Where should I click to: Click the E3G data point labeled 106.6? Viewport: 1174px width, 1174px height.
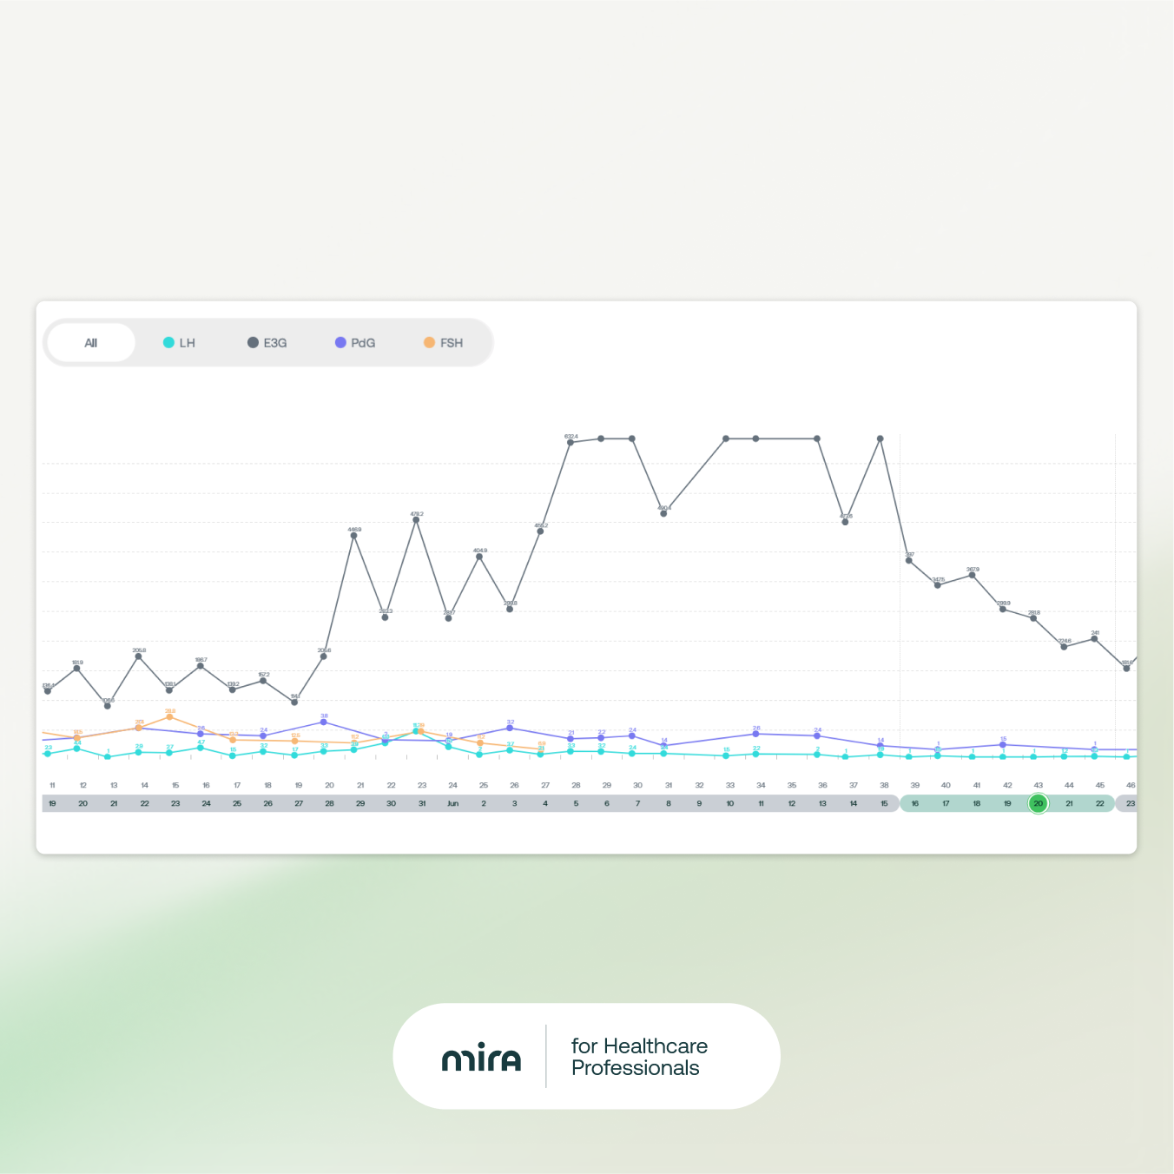[x=108, y=706]
